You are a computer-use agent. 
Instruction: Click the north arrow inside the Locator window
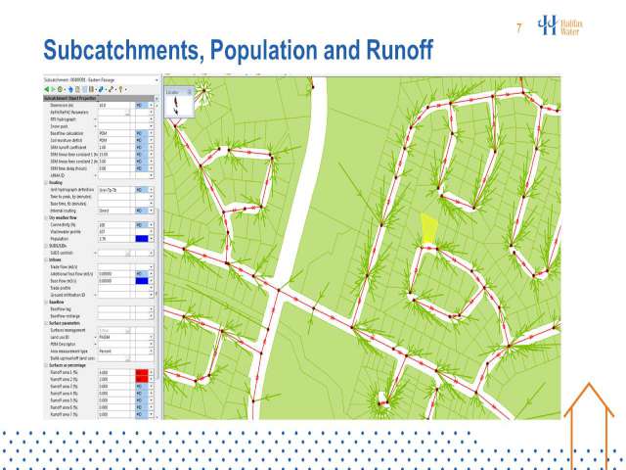(176, 106)
